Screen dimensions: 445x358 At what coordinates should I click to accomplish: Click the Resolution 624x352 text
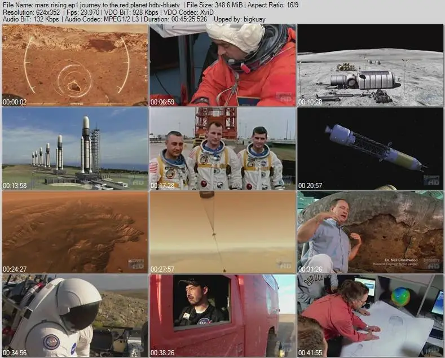pos(31,12)
